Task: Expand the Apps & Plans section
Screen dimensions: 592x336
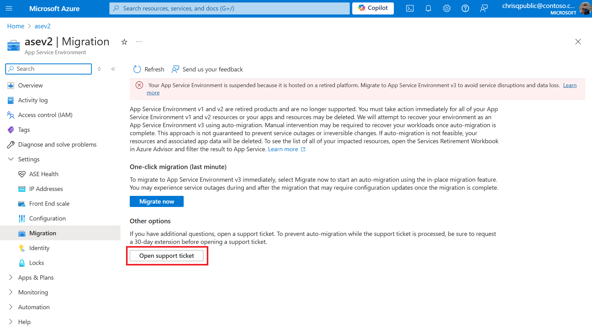Action: [11, 277]
